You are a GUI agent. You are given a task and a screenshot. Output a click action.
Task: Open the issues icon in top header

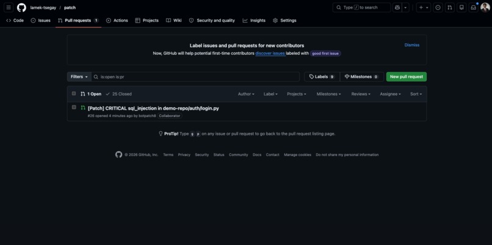click(438, 7)
